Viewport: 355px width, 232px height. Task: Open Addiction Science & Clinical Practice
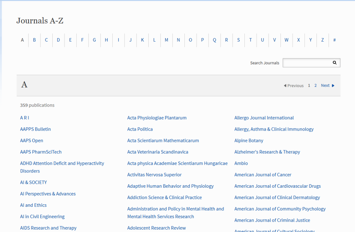click(x=164, y=197)
